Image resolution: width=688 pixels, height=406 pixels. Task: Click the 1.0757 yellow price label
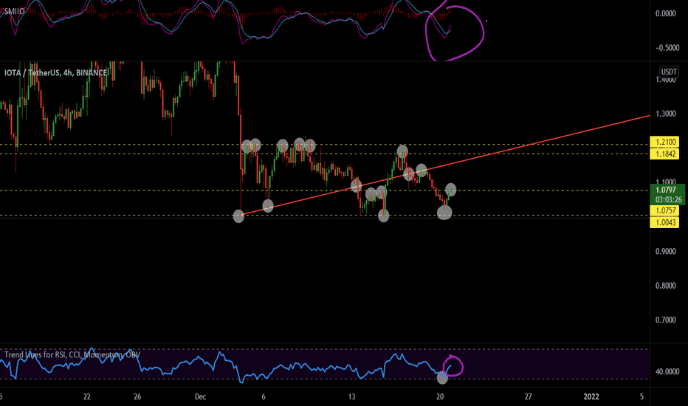[x=665, y=210]
